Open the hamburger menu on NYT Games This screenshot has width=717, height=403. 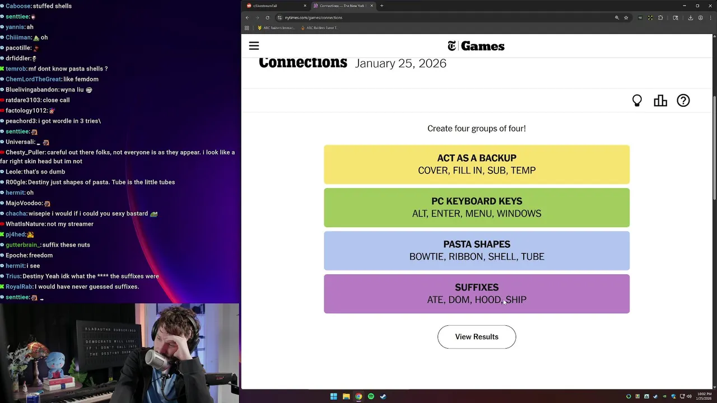point(254,46)
